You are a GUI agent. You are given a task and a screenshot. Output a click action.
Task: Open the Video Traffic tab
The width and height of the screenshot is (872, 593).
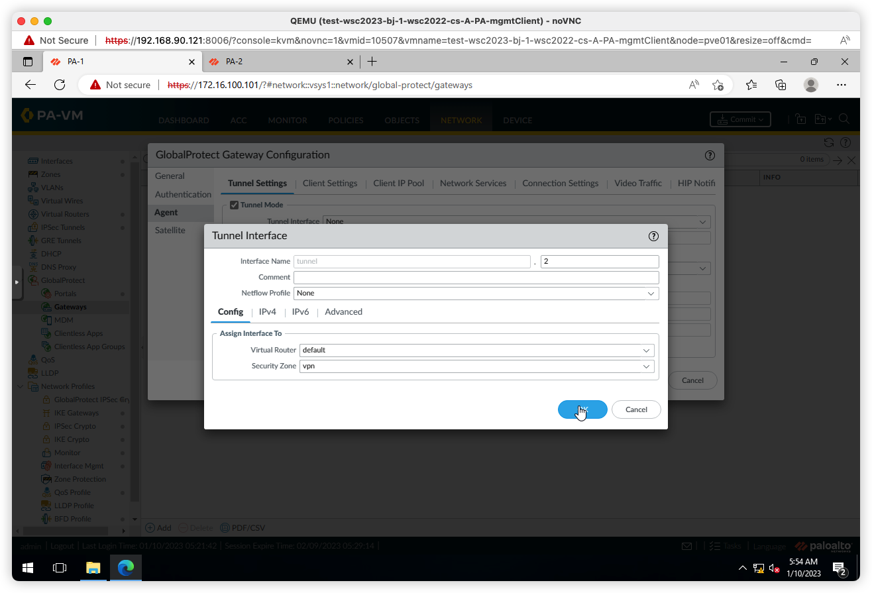click(638, 184)
